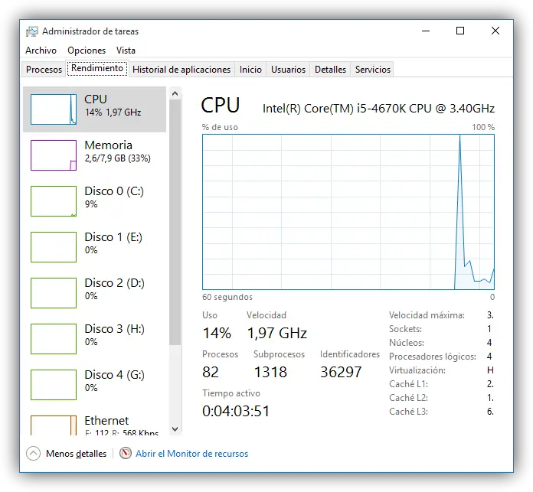Click the Task Manager app icon in title bar
533x492 pixels.
pyautogui.click(x=32, y=31)
